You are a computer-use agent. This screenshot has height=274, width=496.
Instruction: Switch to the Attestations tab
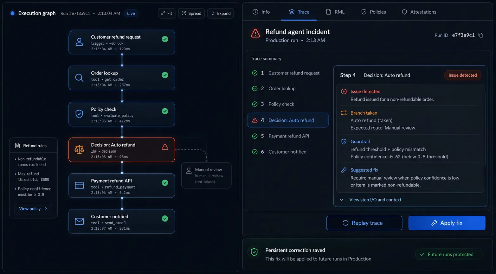tap(419, 12)
